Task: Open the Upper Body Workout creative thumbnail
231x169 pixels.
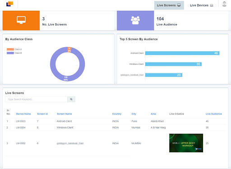Action: (186, 143)
